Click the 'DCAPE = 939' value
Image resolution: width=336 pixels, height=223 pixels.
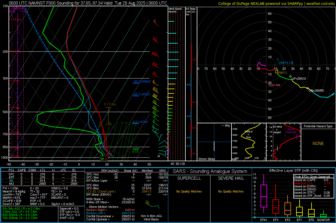pos(12,201)
